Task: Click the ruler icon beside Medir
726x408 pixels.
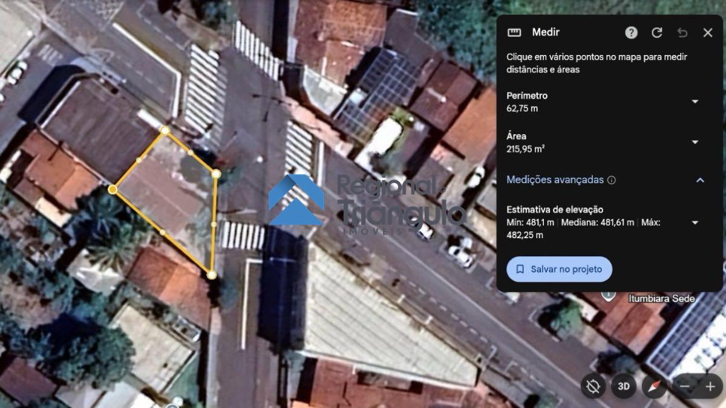Action: tap(514, 33)
